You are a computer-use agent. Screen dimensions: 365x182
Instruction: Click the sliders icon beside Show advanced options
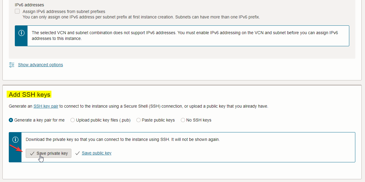pyautogui.click(x=12, y=65)
